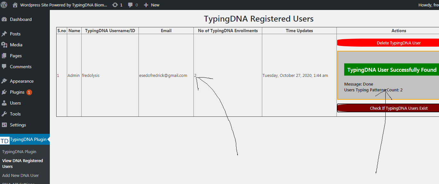The width and height of the screenshot is (439, 184).
Task: Open the TypingDNA Plugin submenu link
Action: point(19,152)
